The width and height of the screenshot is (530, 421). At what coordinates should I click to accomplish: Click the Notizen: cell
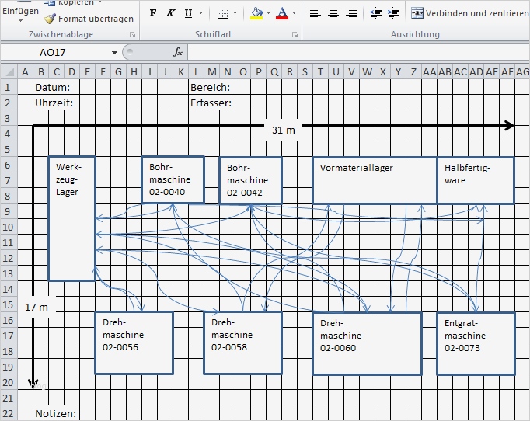[x=56, y=413]
